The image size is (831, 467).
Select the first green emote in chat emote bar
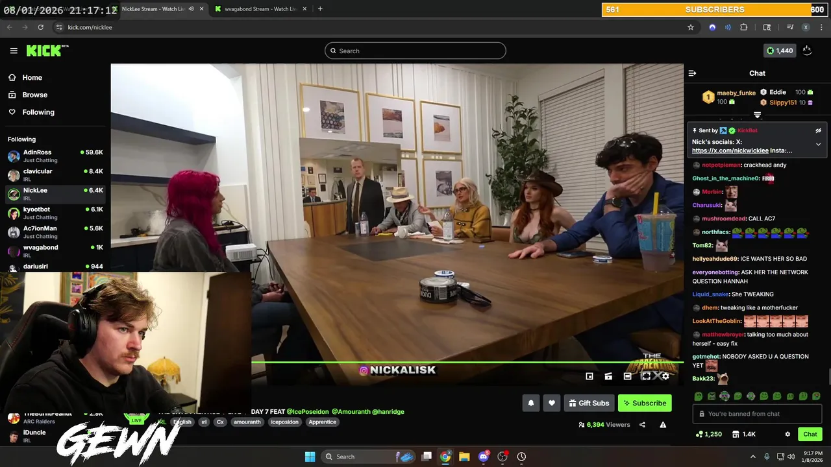click(x=699, y=396)
